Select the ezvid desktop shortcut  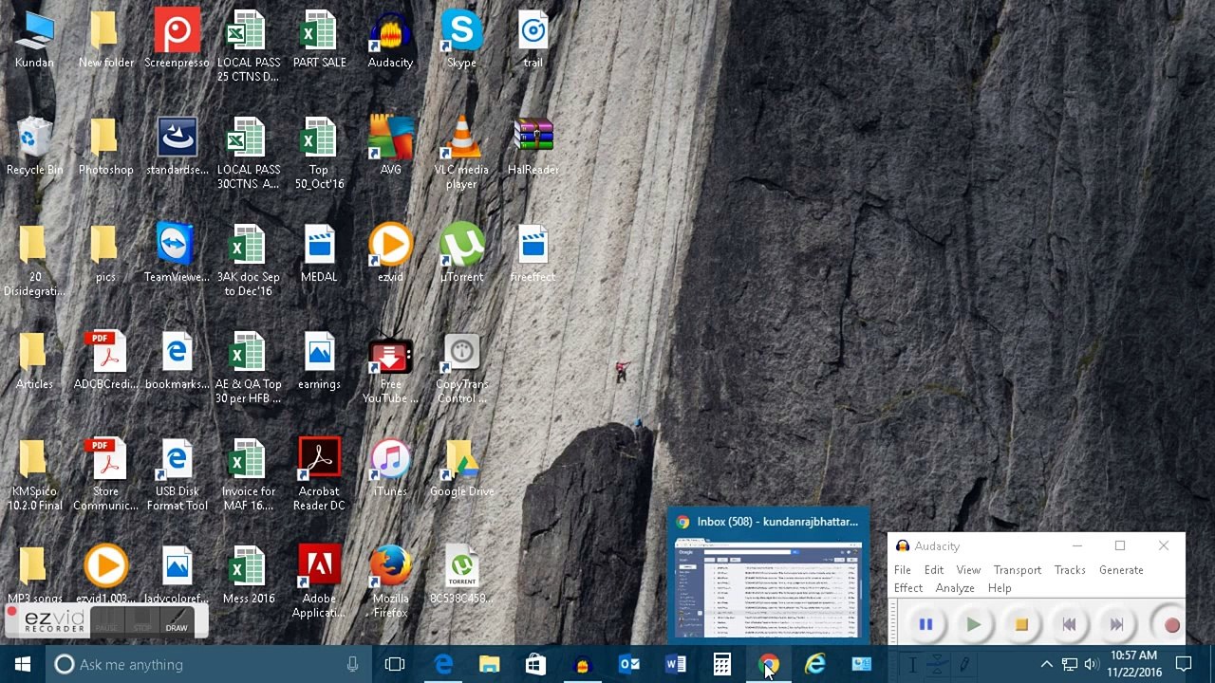390,254
